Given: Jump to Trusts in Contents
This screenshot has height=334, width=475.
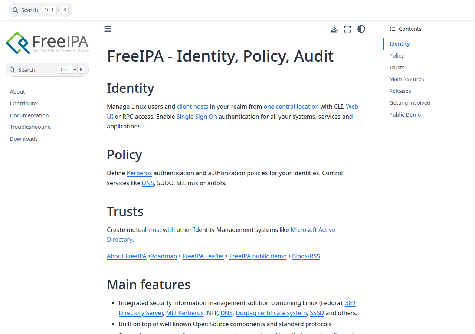Looking at the screenshot, I should [x=397, y=68].
